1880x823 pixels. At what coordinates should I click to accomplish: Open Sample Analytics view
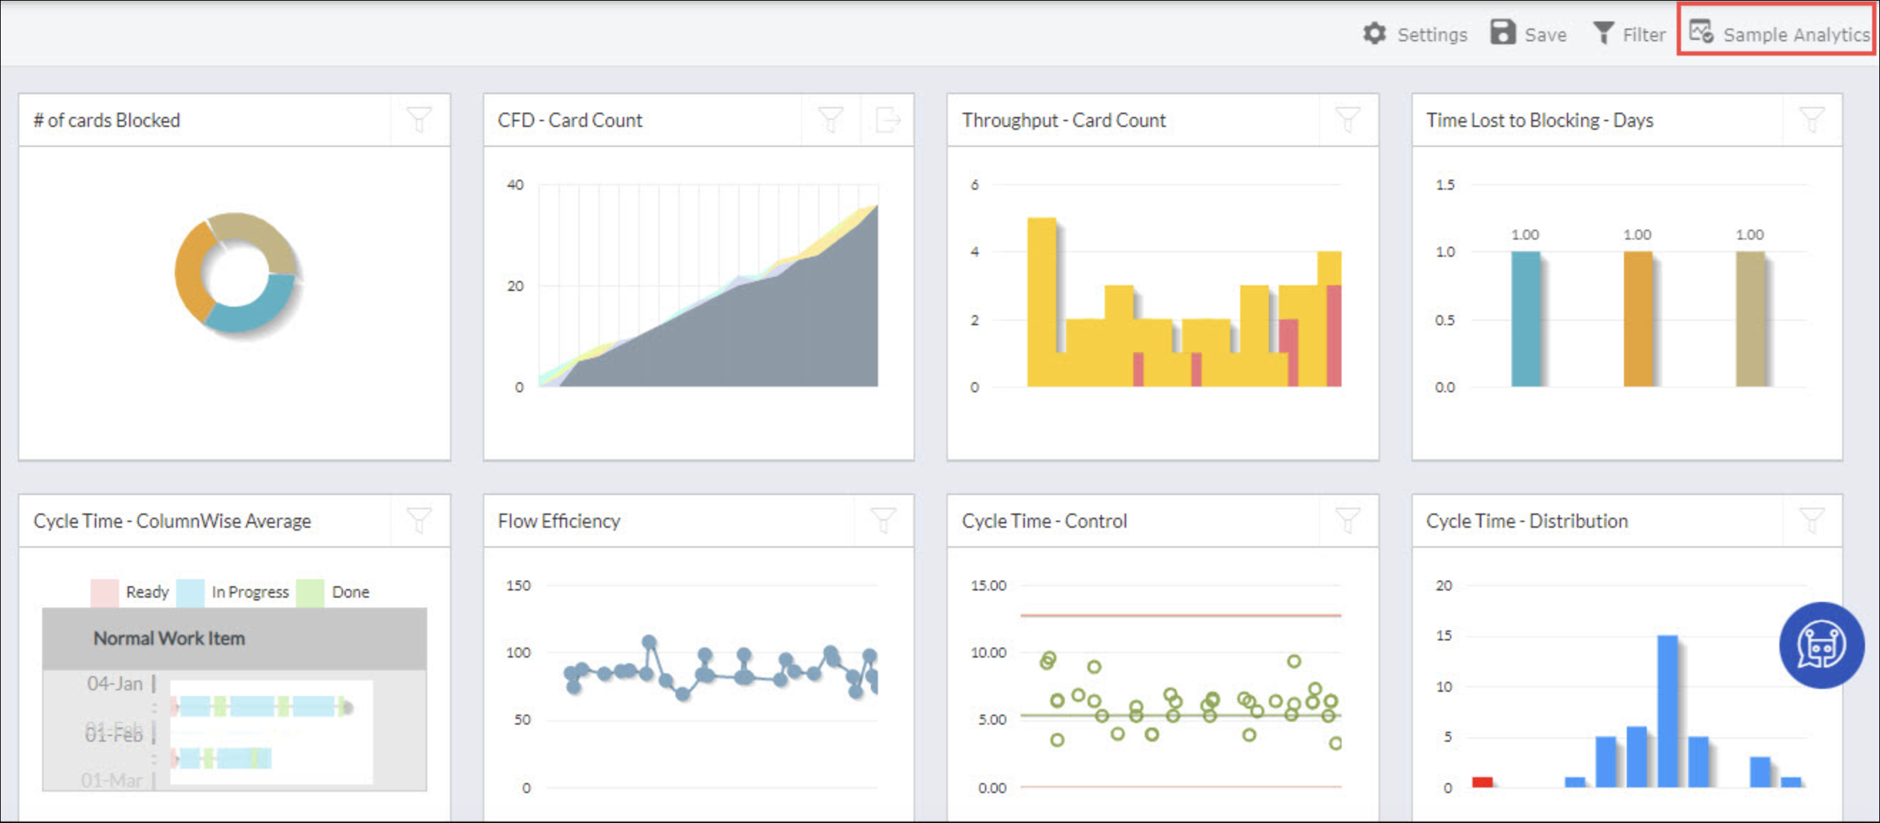(1779, 34)
